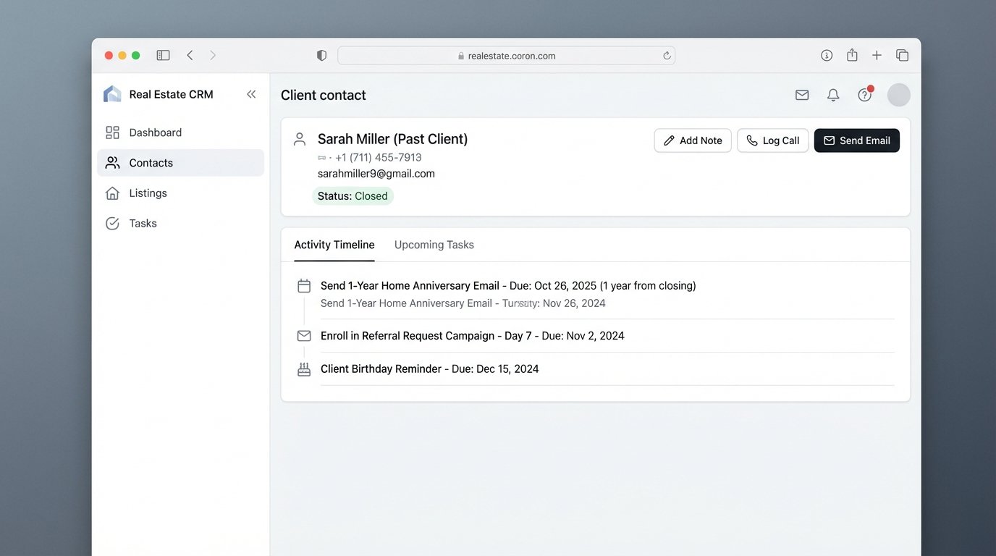
Task: Click the Send Email button
Action: click(856, 140)
